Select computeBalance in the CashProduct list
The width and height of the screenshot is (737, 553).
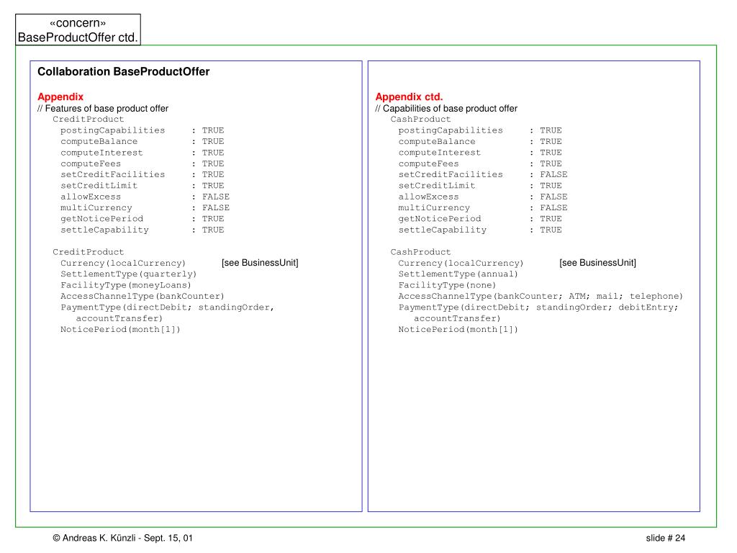pyautogui.click(x=437, y=142)
